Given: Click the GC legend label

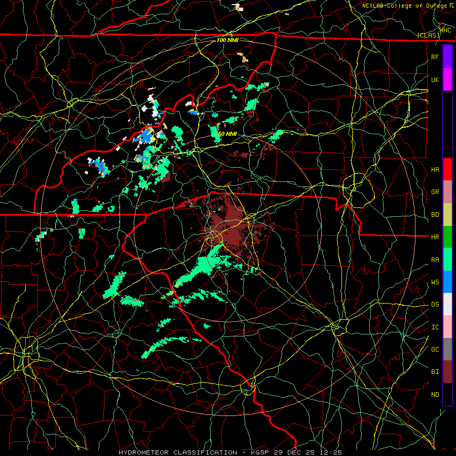Looking at the screenshot, I should (x=435, y=350).
